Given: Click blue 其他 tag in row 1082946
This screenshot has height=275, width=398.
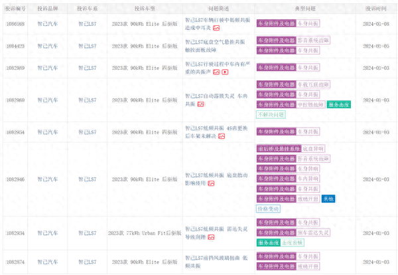Looking at the screenshot, I should 328,199.
